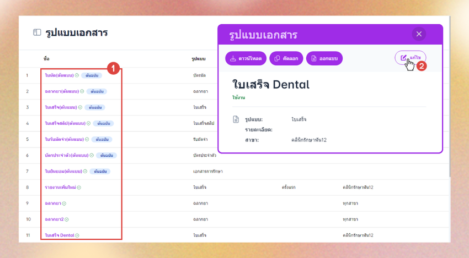Click ต้นฉบับ badge next to บัตรประจำตัว(ต้นแบบ)
Screen dimensions: 469x258
106,155
